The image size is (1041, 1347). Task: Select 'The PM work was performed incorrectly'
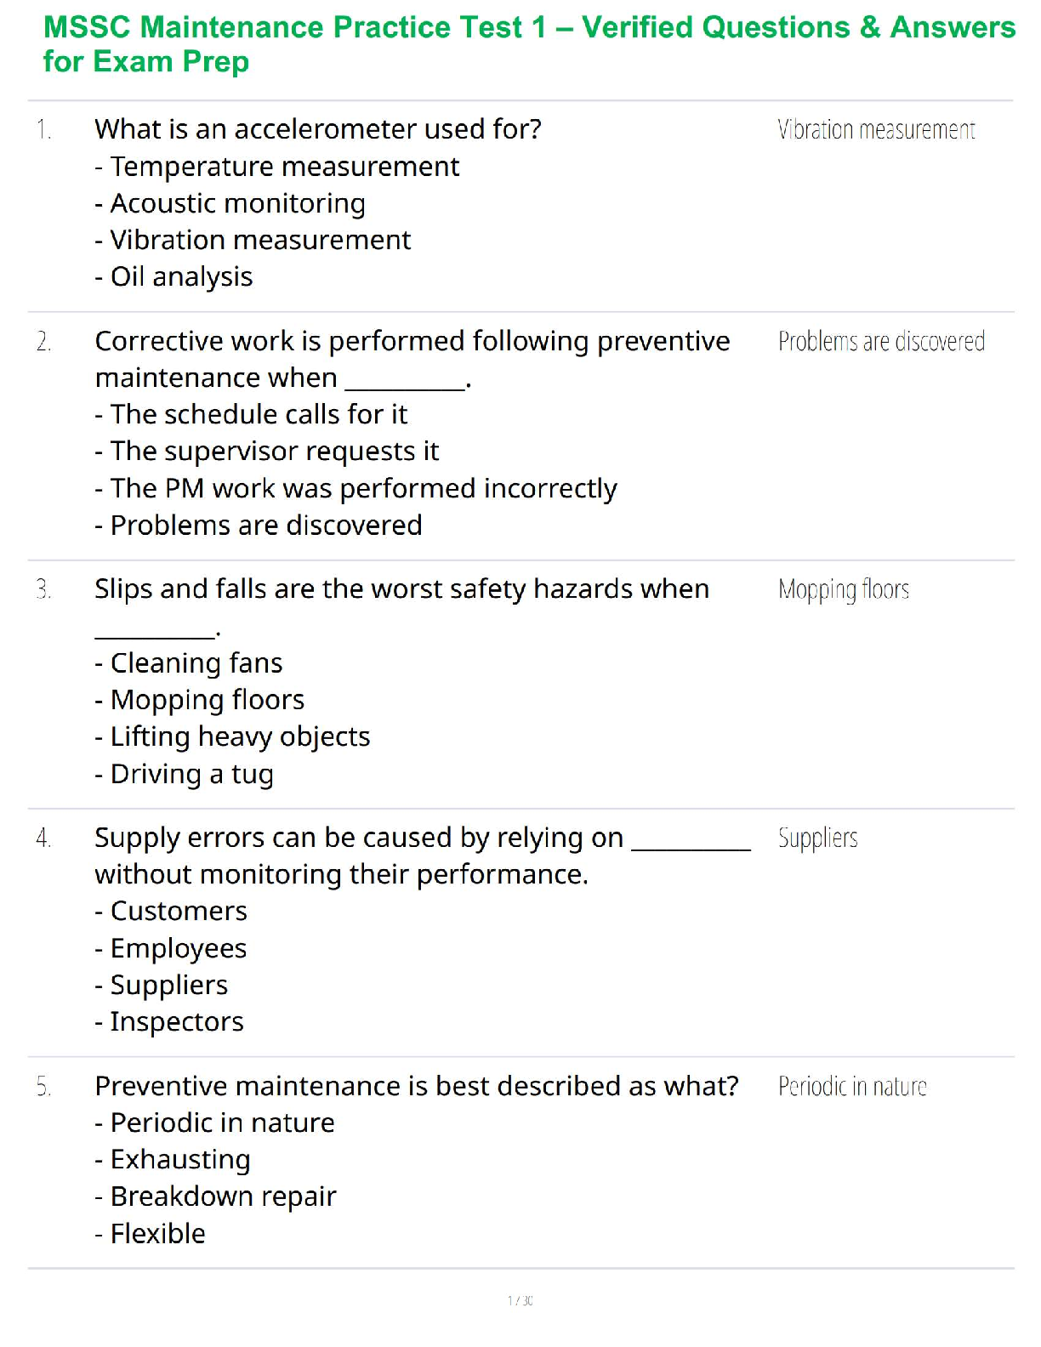(363, 489)
